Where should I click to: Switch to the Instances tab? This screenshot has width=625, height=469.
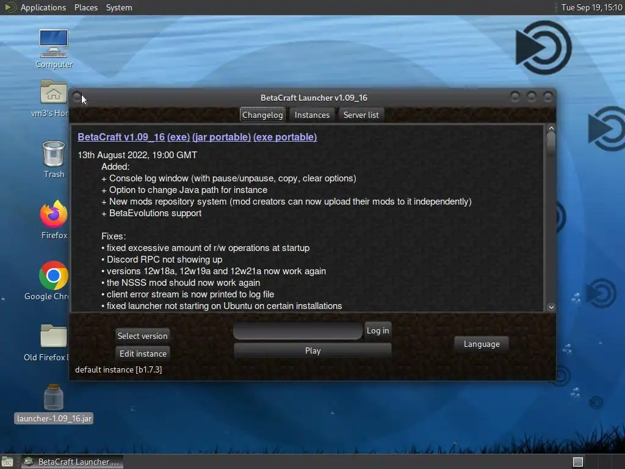pos(312,115)
